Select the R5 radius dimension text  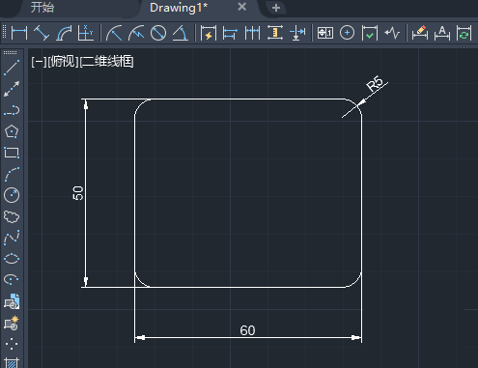[376, 84]
